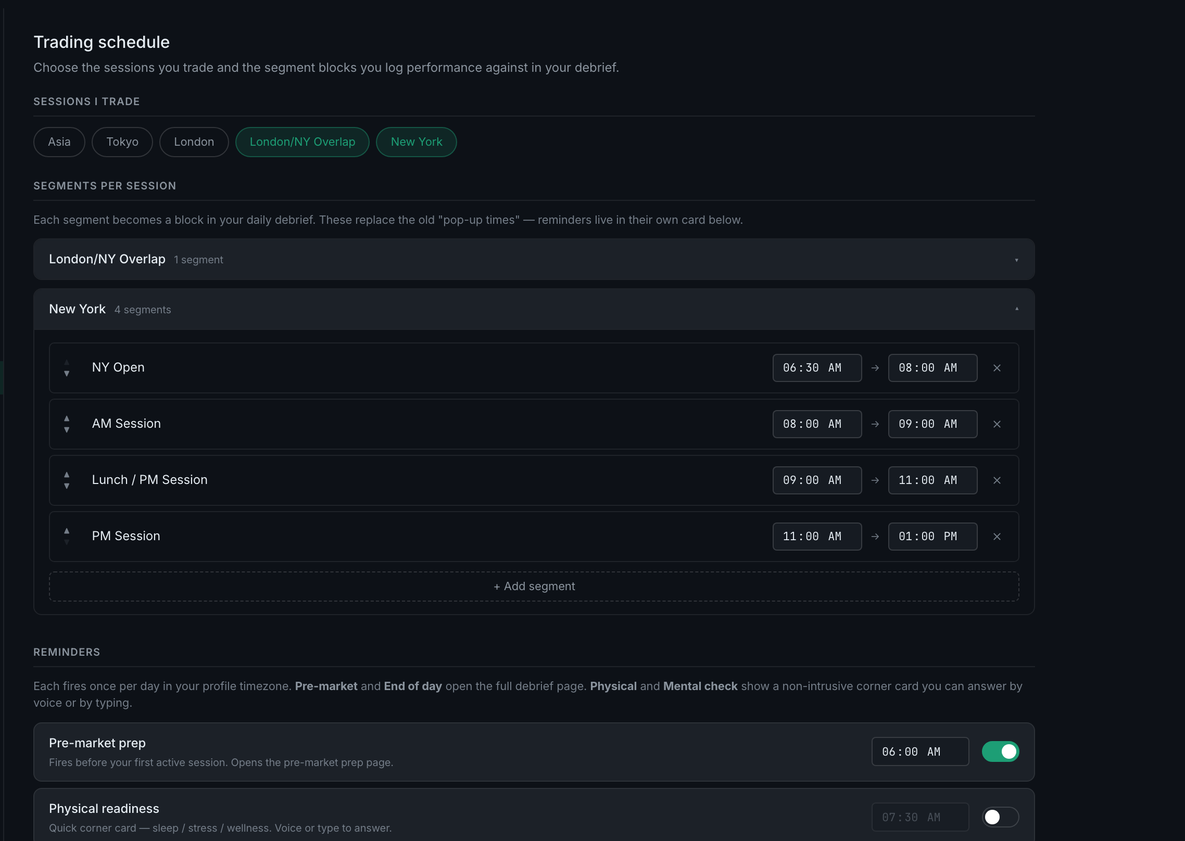
Task: Add a new segment to New York
Action: [x=534, y=587]
